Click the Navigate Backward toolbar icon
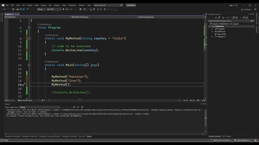Screen dimensions: 259x145 pos(4,9)
